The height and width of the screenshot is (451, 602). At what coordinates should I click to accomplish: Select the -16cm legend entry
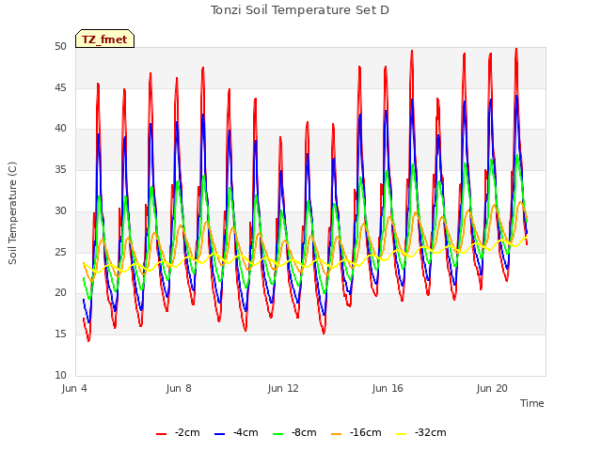356,433
